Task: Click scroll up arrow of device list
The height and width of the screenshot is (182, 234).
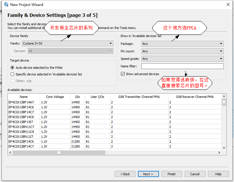Action: (x=224, y=96)
